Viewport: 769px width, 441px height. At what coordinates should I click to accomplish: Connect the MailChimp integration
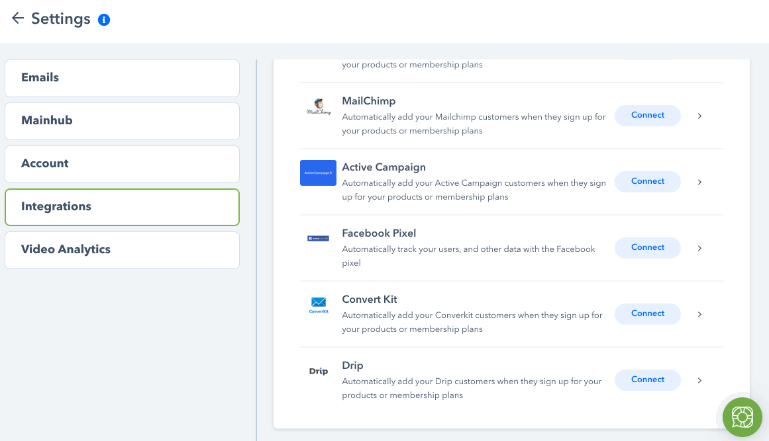[647, 116]
